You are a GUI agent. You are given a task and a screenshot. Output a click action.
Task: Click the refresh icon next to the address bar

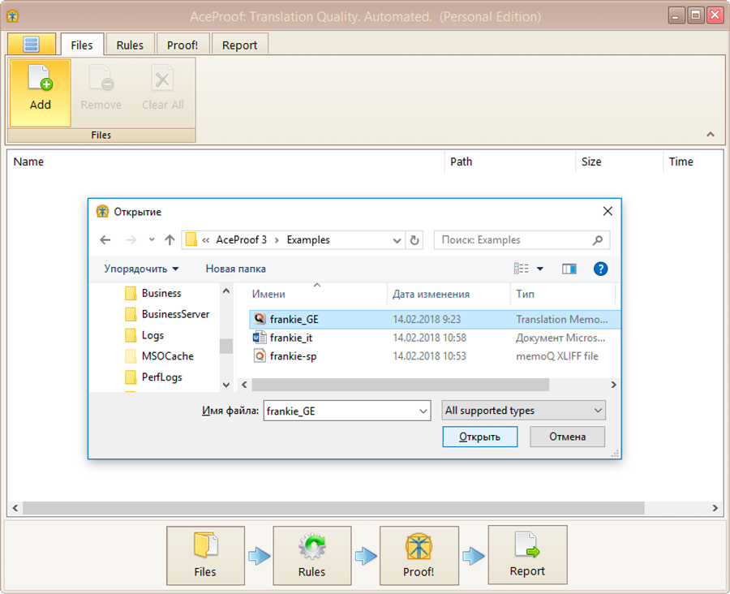414,239
